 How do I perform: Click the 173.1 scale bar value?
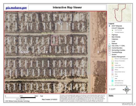(21, 96)
